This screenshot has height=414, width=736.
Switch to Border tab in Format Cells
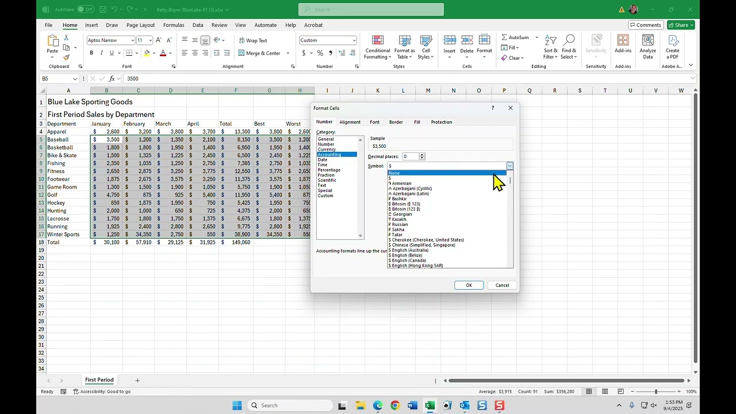(x=396, y=122)
